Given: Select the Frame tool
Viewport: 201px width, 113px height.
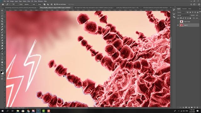Looking at the screenshot, I should point(2,24).
